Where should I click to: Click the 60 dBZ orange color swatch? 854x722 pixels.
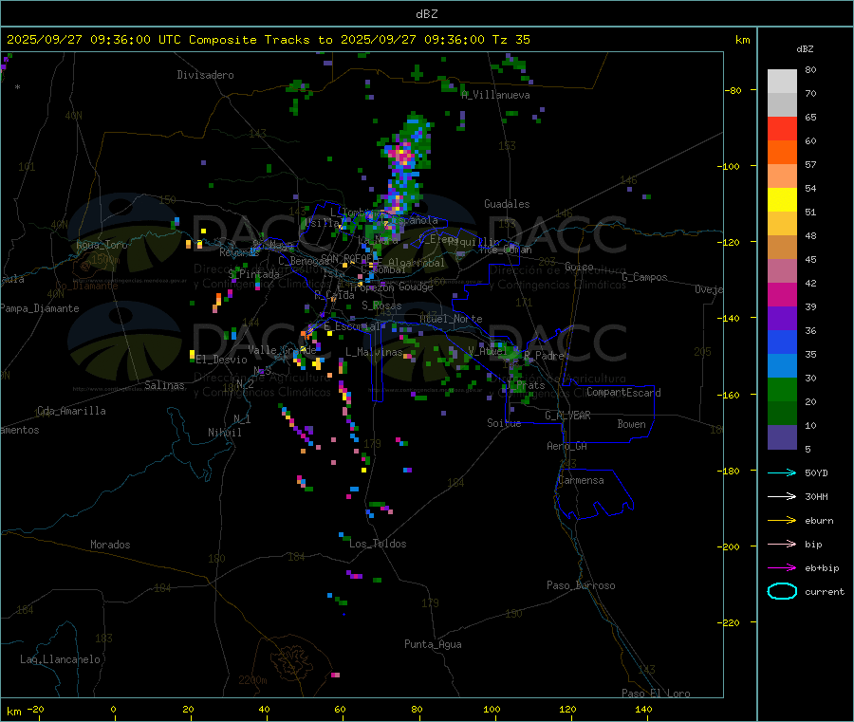pyautogui.click(x=782, y=153)
